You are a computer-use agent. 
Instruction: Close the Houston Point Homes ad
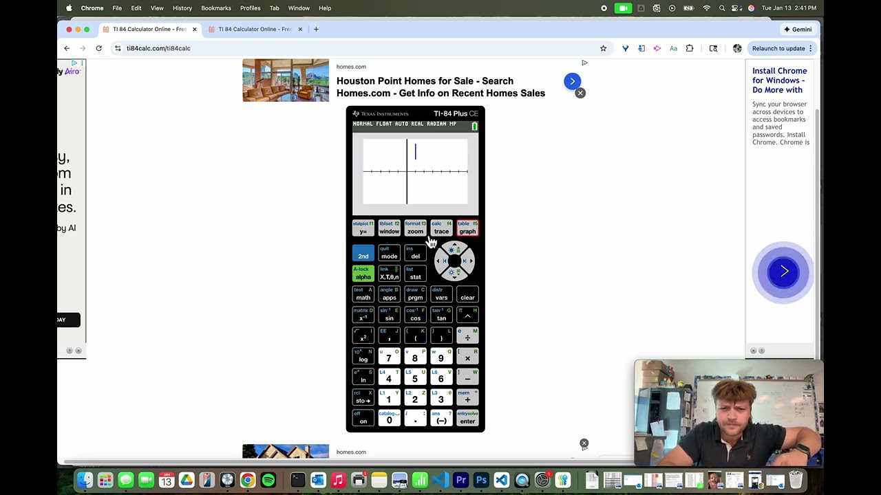tap(580, 93)
